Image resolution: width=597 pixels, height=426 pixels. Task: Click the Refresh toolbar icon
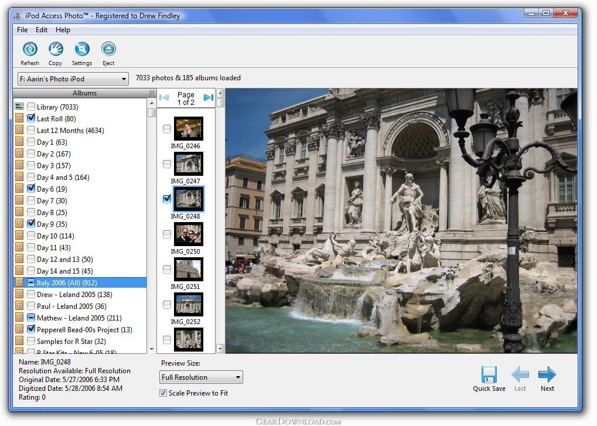30,49
